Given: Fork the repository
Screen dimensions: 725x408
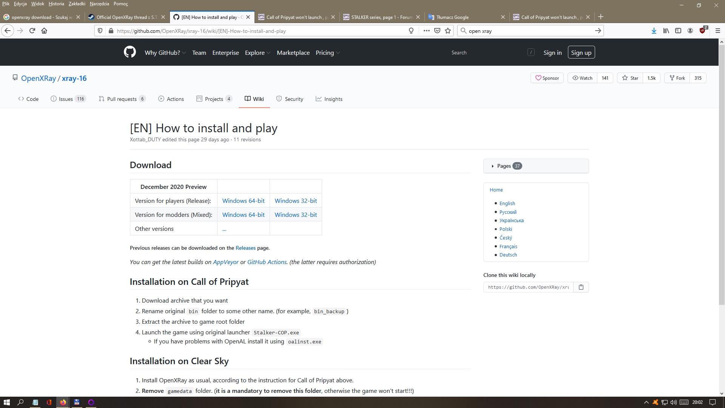Looking at the screenshot, I should [677, 78].
